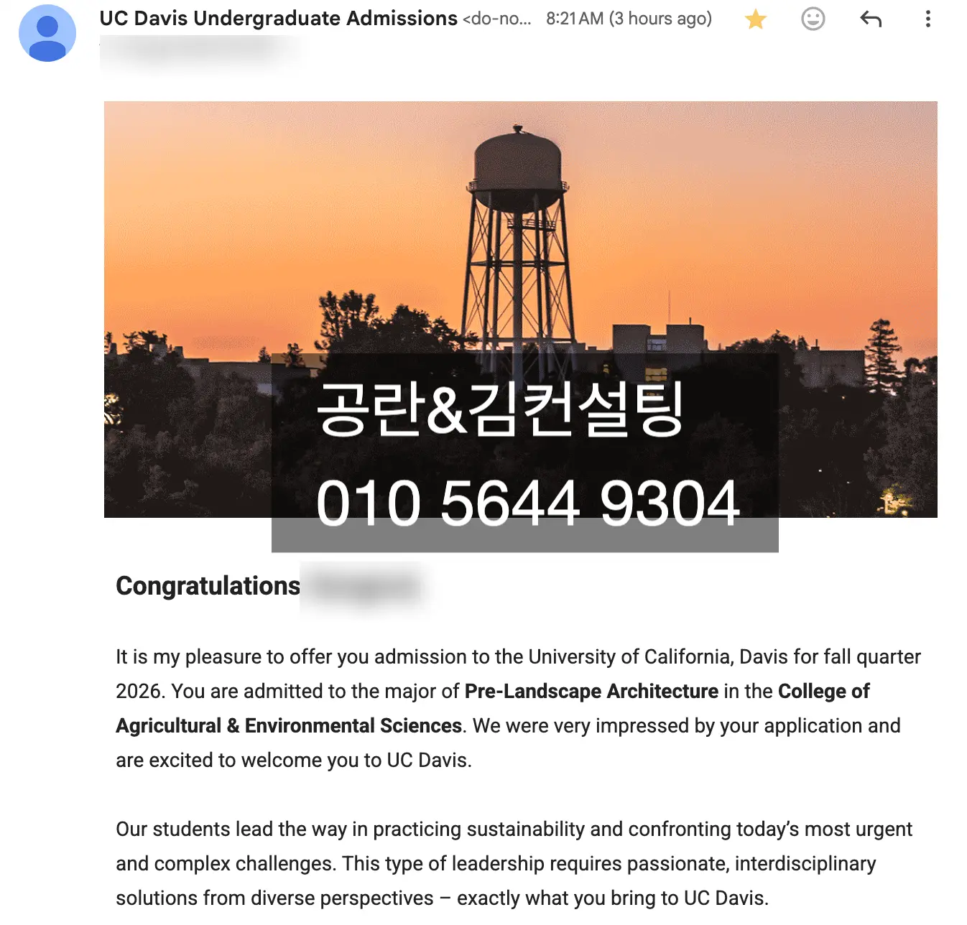
Task: Unstar this UC Davis admissions email
Action: [756, 19]
